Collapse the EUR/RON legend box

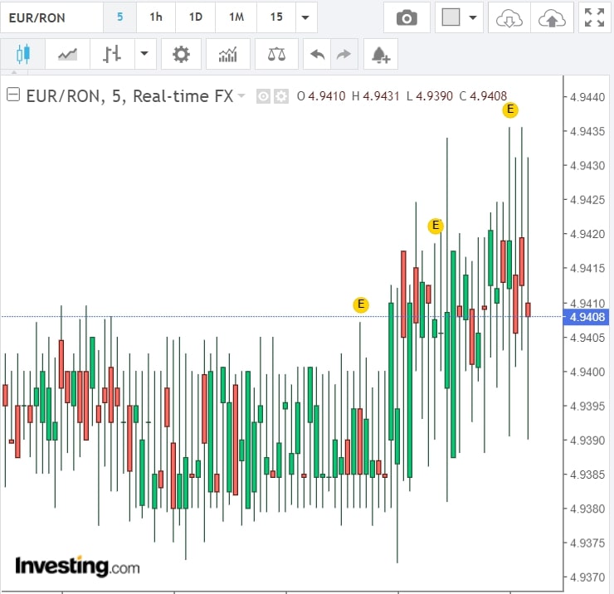click(13, 95)
